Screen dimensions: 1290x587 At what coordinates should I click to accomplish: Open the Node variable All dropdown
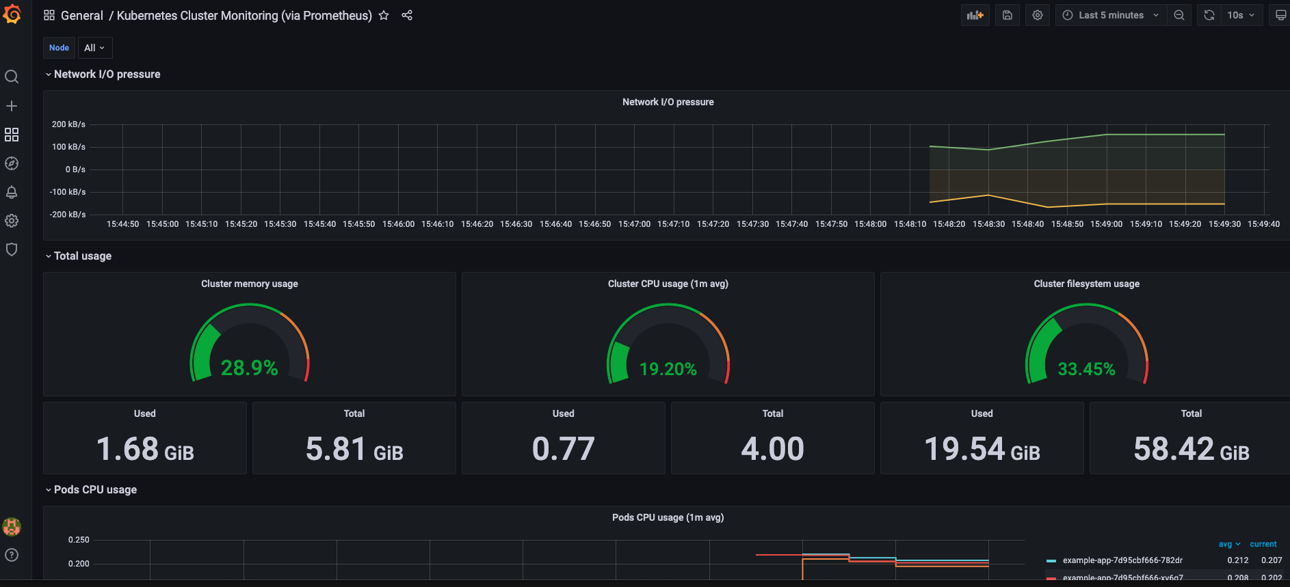point(94,48)
